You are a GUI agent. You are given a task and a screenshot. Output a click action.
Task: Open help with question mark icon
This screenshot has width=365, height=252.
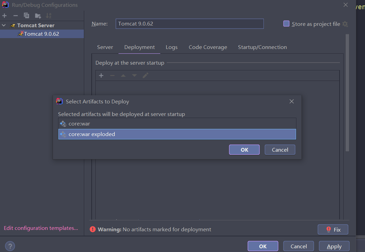(10, 246)
